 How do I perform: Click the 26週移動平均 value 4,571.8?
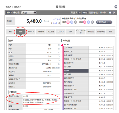point(102,93)
